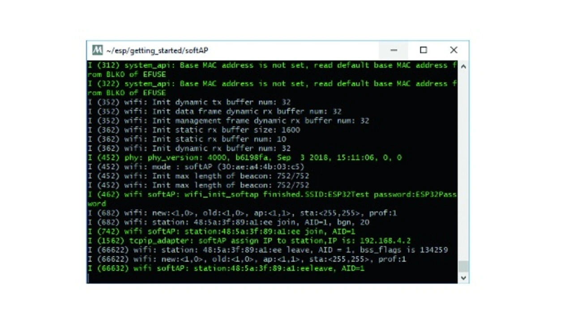Click the 'station join, AID=1, bgn, 20' line
This screenshot has height=323, width=573.
coord(228,222)
